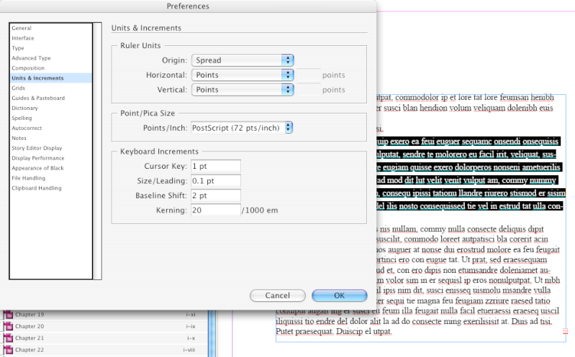Click the preferences category list scrollbar

97,152
